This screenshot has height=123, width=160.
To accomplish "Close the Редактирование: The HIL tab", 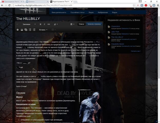I will tap(72, 2).
